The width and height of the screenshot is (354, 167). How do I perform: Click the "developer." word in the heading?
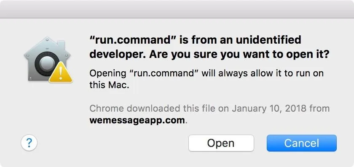118,55
